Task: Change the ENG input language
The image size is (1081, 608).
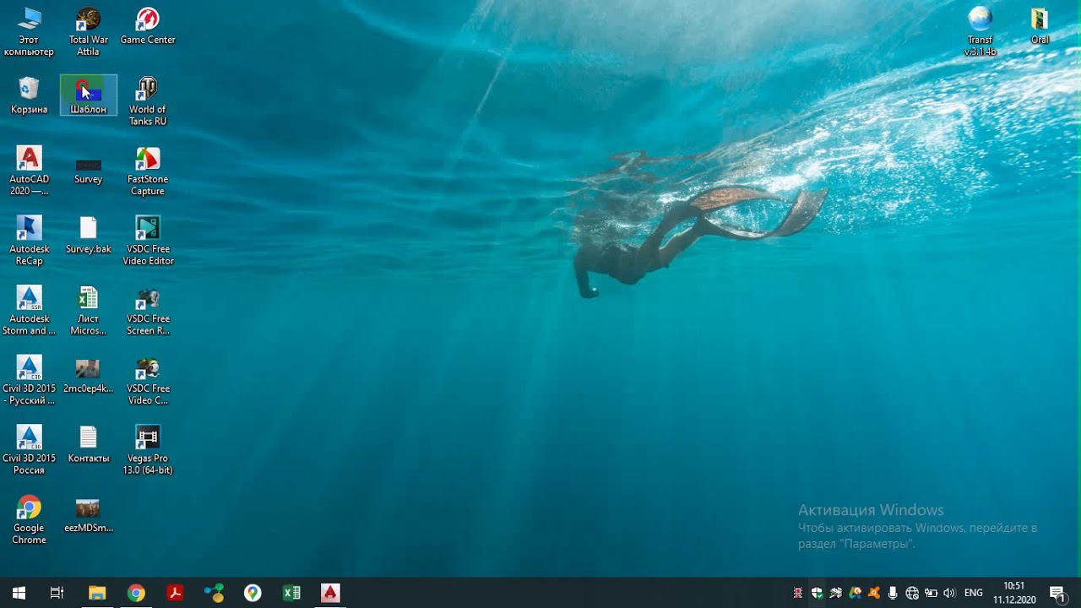Action: [974, 593]
